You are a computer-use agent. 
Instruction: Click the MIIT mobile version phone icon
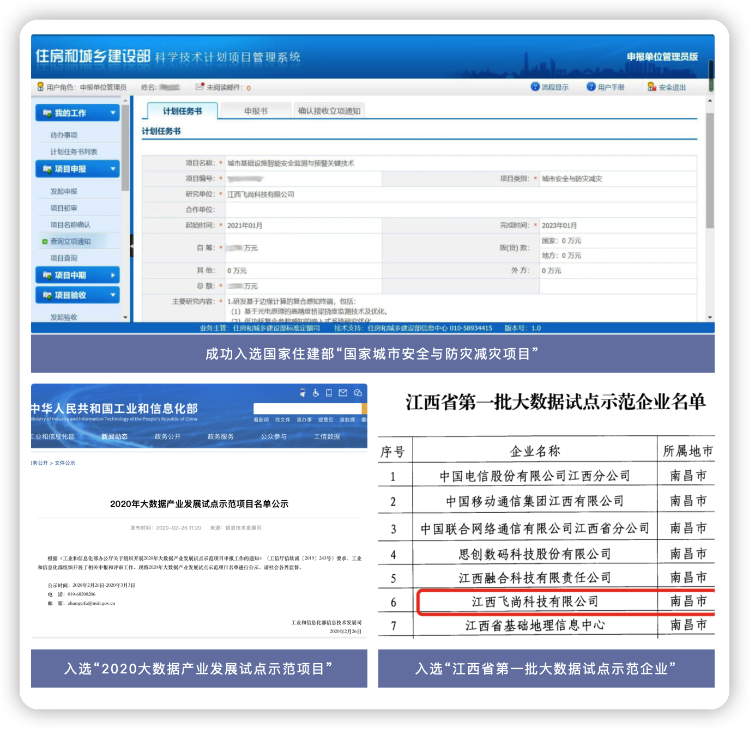[x=329, y=392]
